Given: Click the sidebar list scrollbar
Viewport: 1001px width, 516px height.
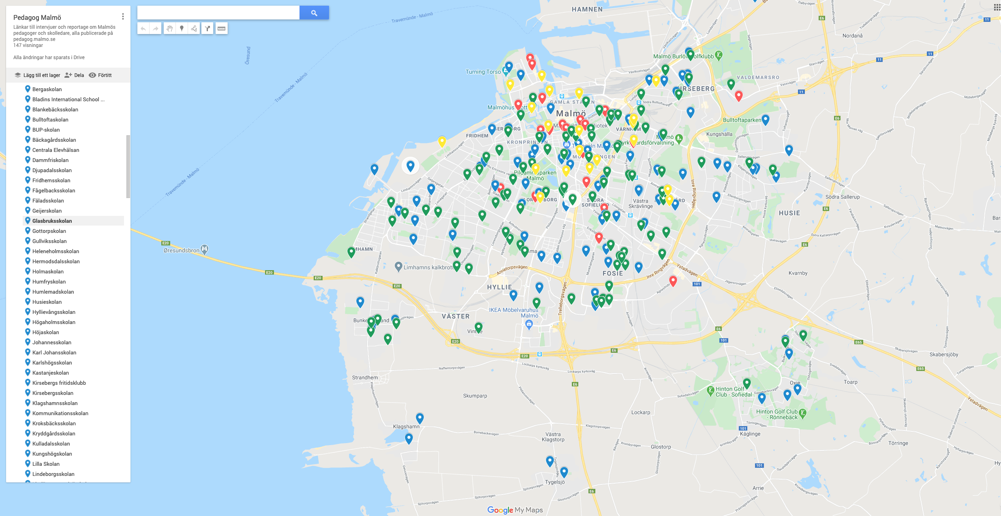Looking at the screenshot, I should (128, 166).
